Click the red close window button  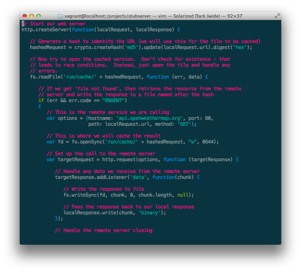[x=25, y=16]
